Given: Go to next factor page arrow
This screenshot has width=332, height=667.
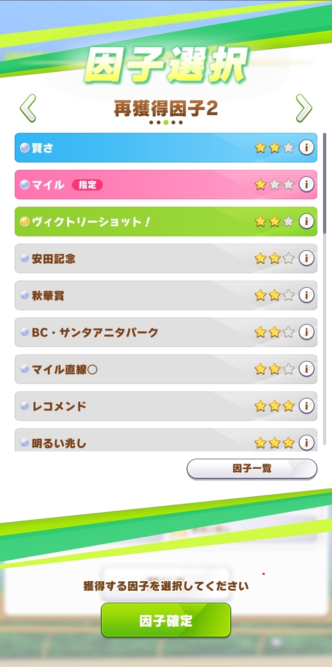Looking at the screenshot, I should [x=304, y=108].
